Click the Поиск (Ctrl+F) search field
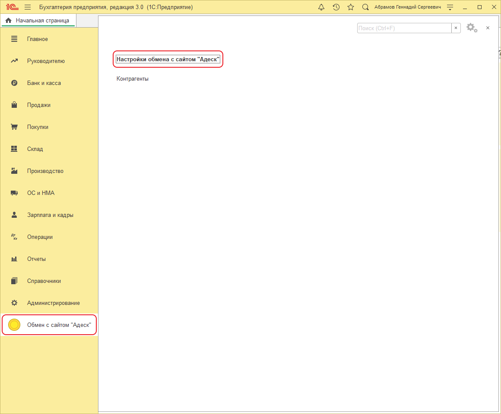The image size is (501, 414). pos(404,28)
